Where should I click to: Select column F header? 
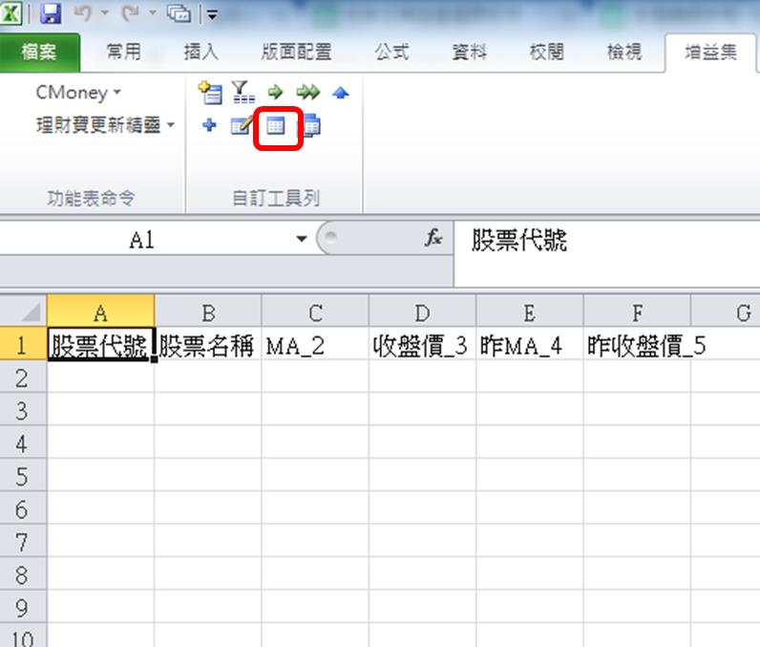637,313
